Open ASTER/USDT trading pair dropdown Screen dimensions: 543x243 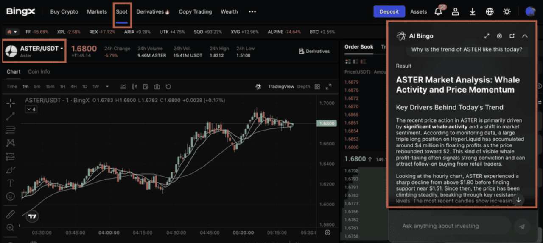click(35, 51)
